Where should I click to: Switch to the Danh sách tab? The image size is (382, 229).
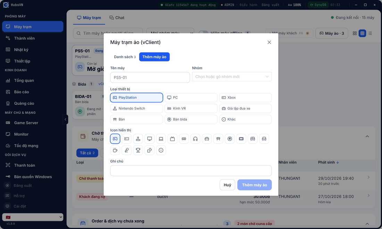click(125, 57)
